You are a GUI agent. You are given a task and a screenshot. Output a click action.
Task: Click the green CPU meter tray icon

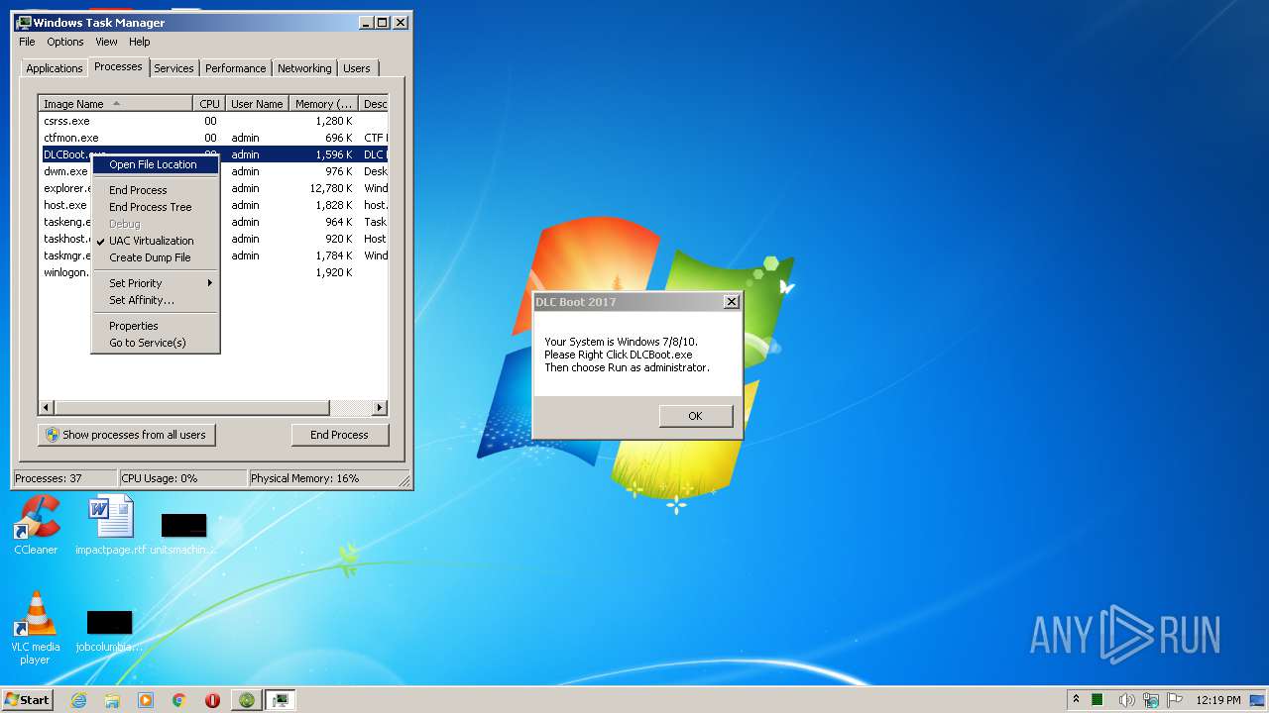tap(1097, 700)
